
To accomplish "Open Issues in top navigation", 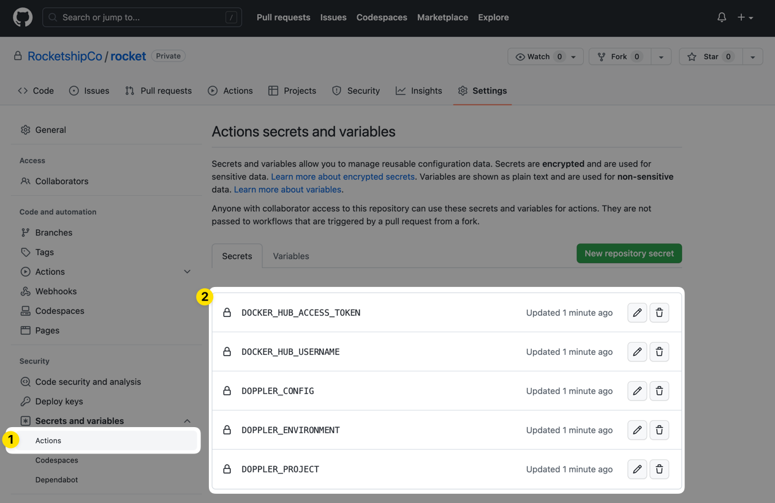I will tap(333, 17).
